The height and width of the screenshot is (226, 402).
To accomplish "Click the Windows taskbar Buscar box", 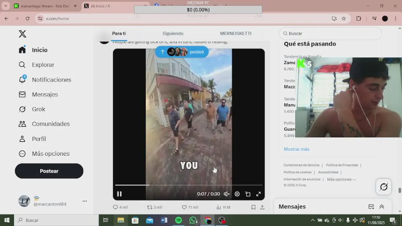I will point(57,220).
